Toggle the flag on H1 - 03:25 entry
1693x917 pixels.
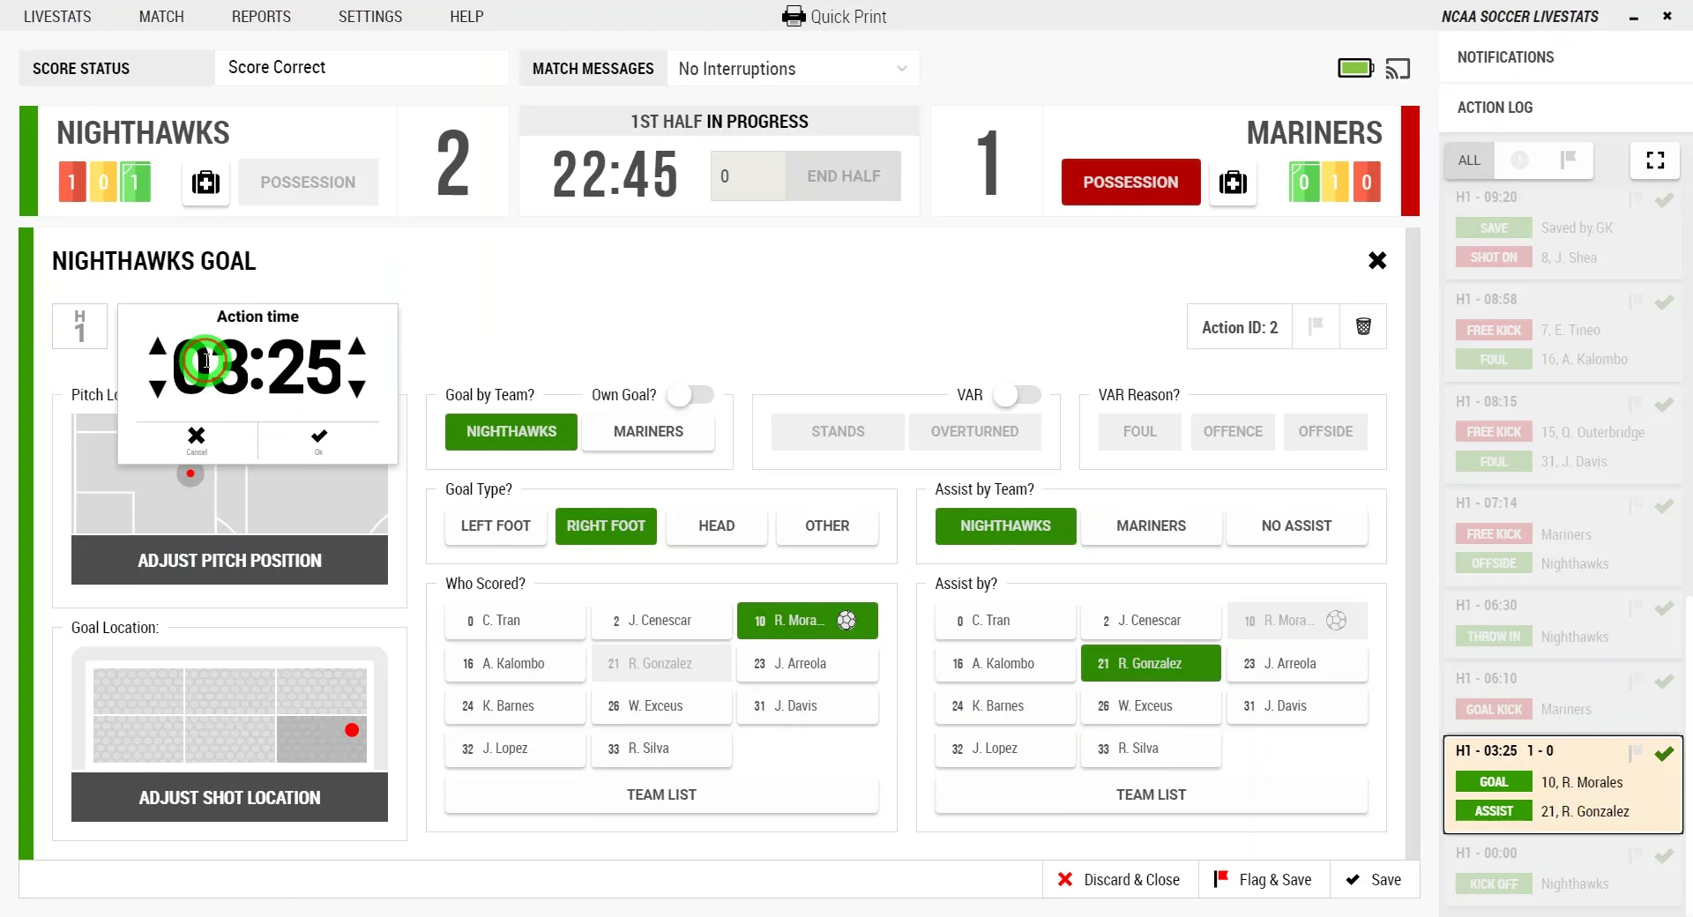tap(1634, 754)
